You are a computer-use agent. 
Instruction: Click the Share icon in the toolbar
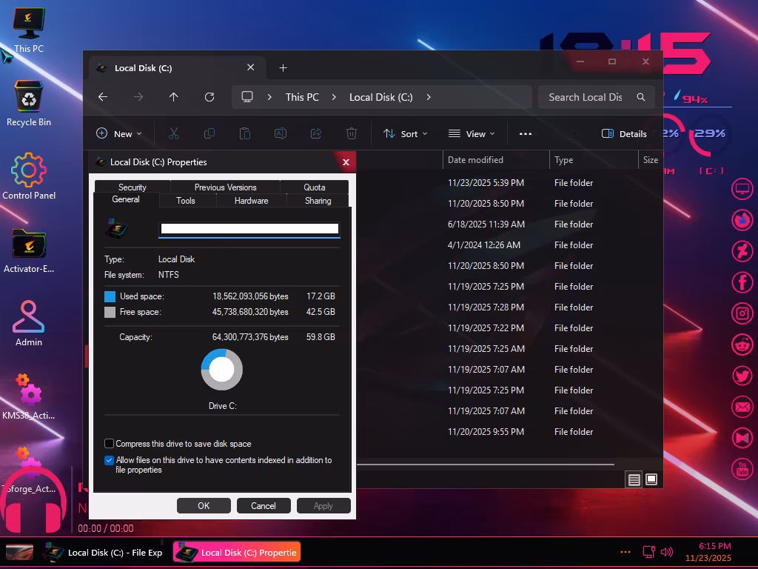coord(316,133)
